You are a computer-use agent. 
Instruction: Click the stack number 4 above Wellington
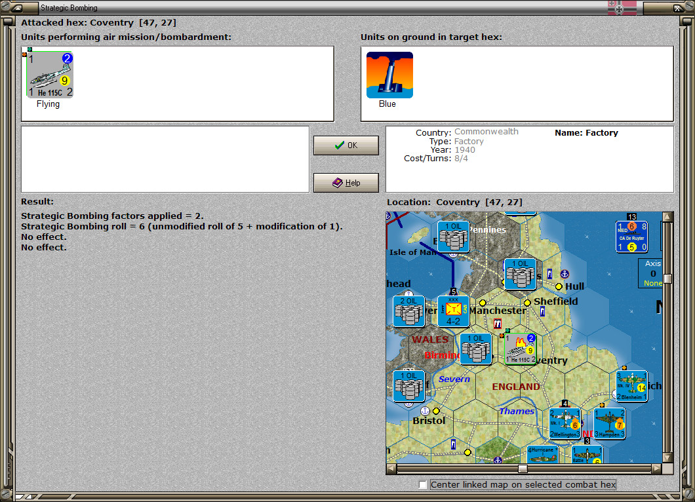565,404
